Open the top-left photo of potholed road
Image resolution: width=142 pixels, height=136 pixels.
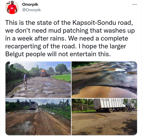click(38, 80)
